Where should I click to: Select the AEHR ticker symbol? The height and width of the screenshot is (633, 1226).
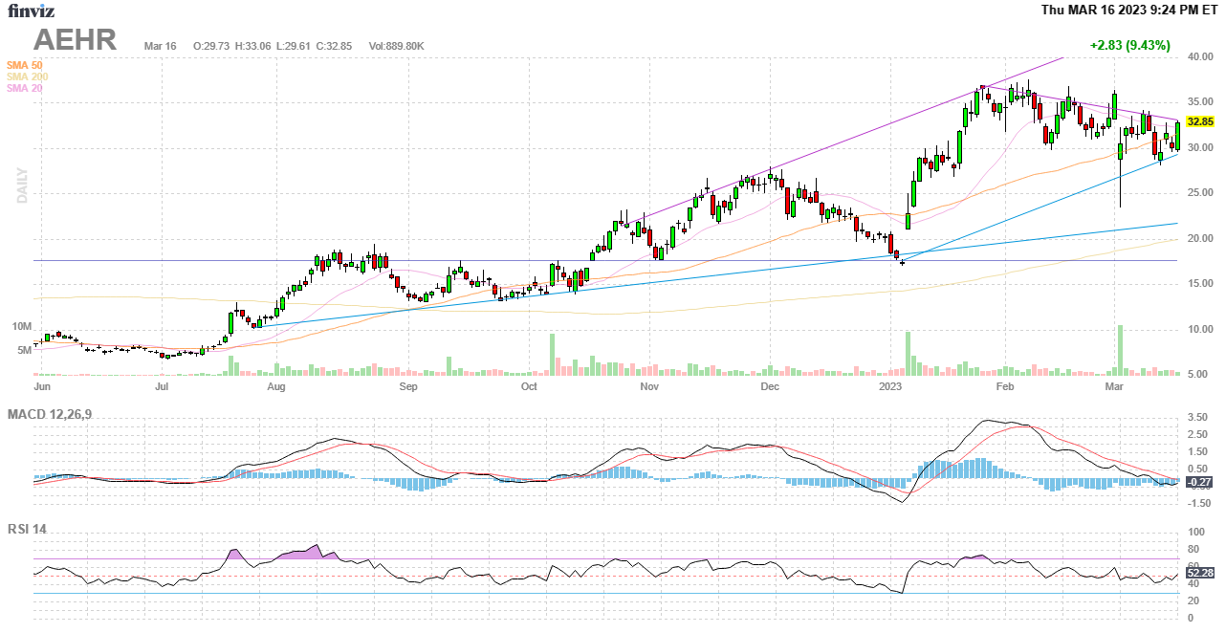pyautogui.click(x=76, y=40)
